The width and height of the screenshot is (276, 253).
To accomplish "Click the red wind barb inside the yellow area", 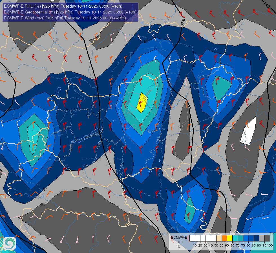I will 140,104.
